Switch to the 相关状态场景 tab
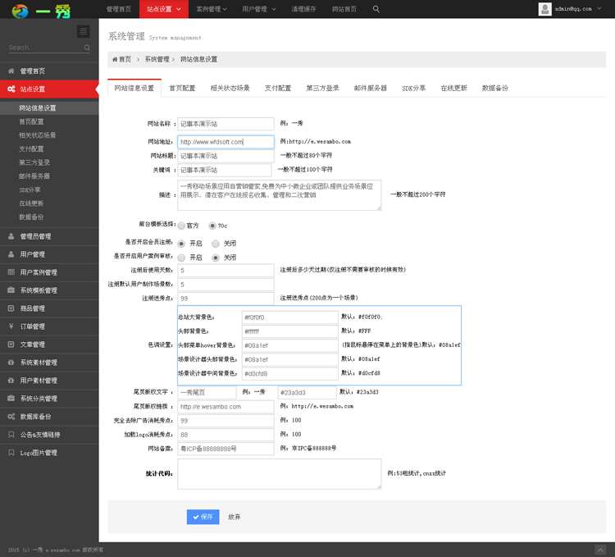Screen dimensions: 615x557 [230, 89]
